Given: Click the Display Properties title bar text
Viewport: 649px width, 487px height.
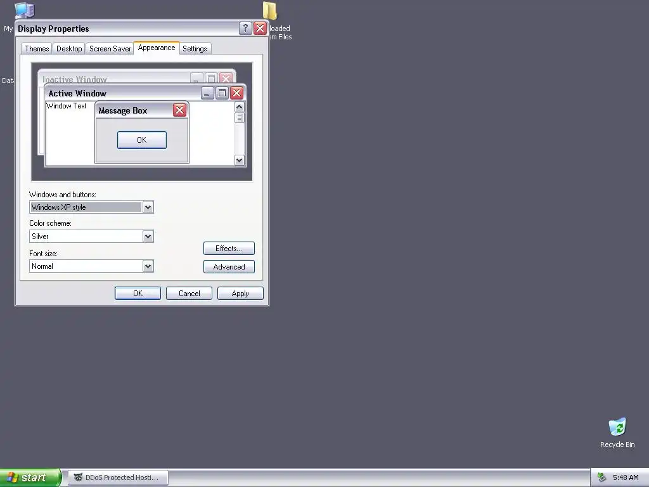Looking at the screenshot, I should 53,29.
